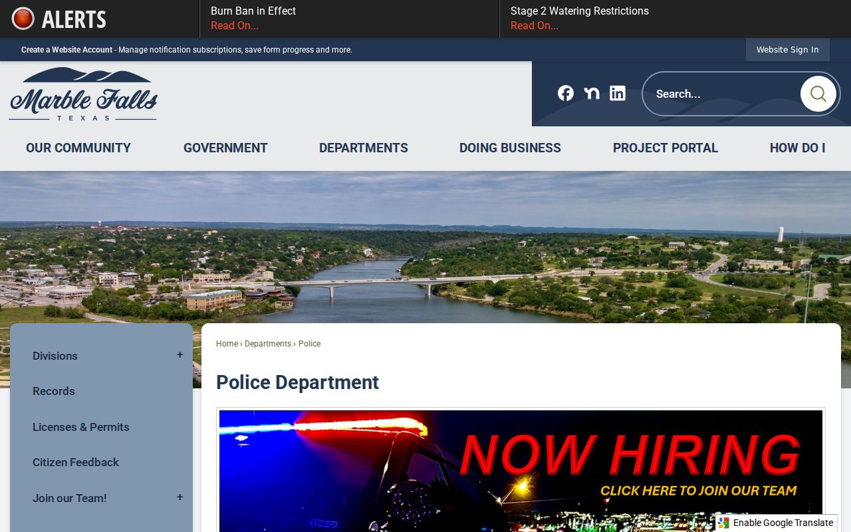Open the Project Portal menu
851x532 pixels.
pos(666,148)
